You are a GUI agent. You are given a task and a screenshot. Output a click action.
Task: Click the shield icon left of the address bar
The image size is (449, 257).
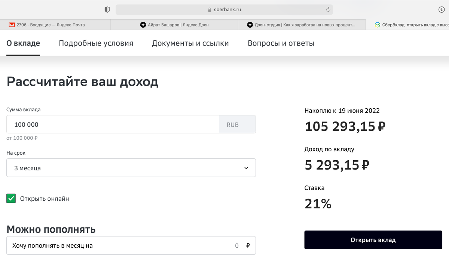point(107,9)
